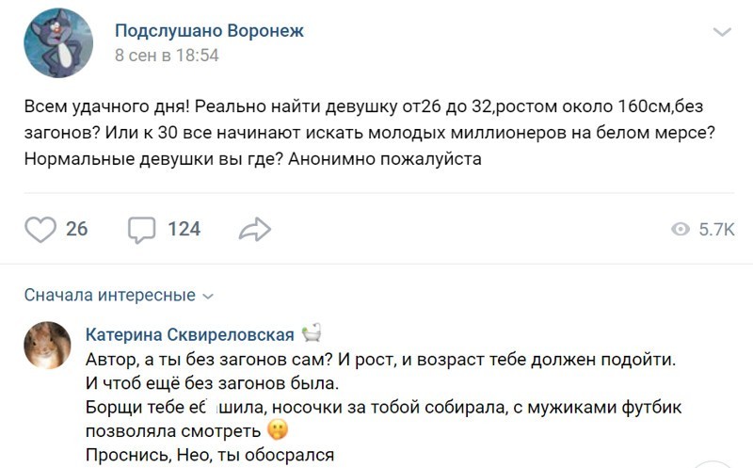Open Катерина Сквиреловская's squirrel avatar

[x=47, y=345]
